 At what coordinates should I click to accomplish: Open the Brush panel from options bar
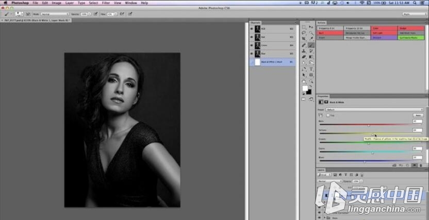pyautogui.click(x=28, y=14)
